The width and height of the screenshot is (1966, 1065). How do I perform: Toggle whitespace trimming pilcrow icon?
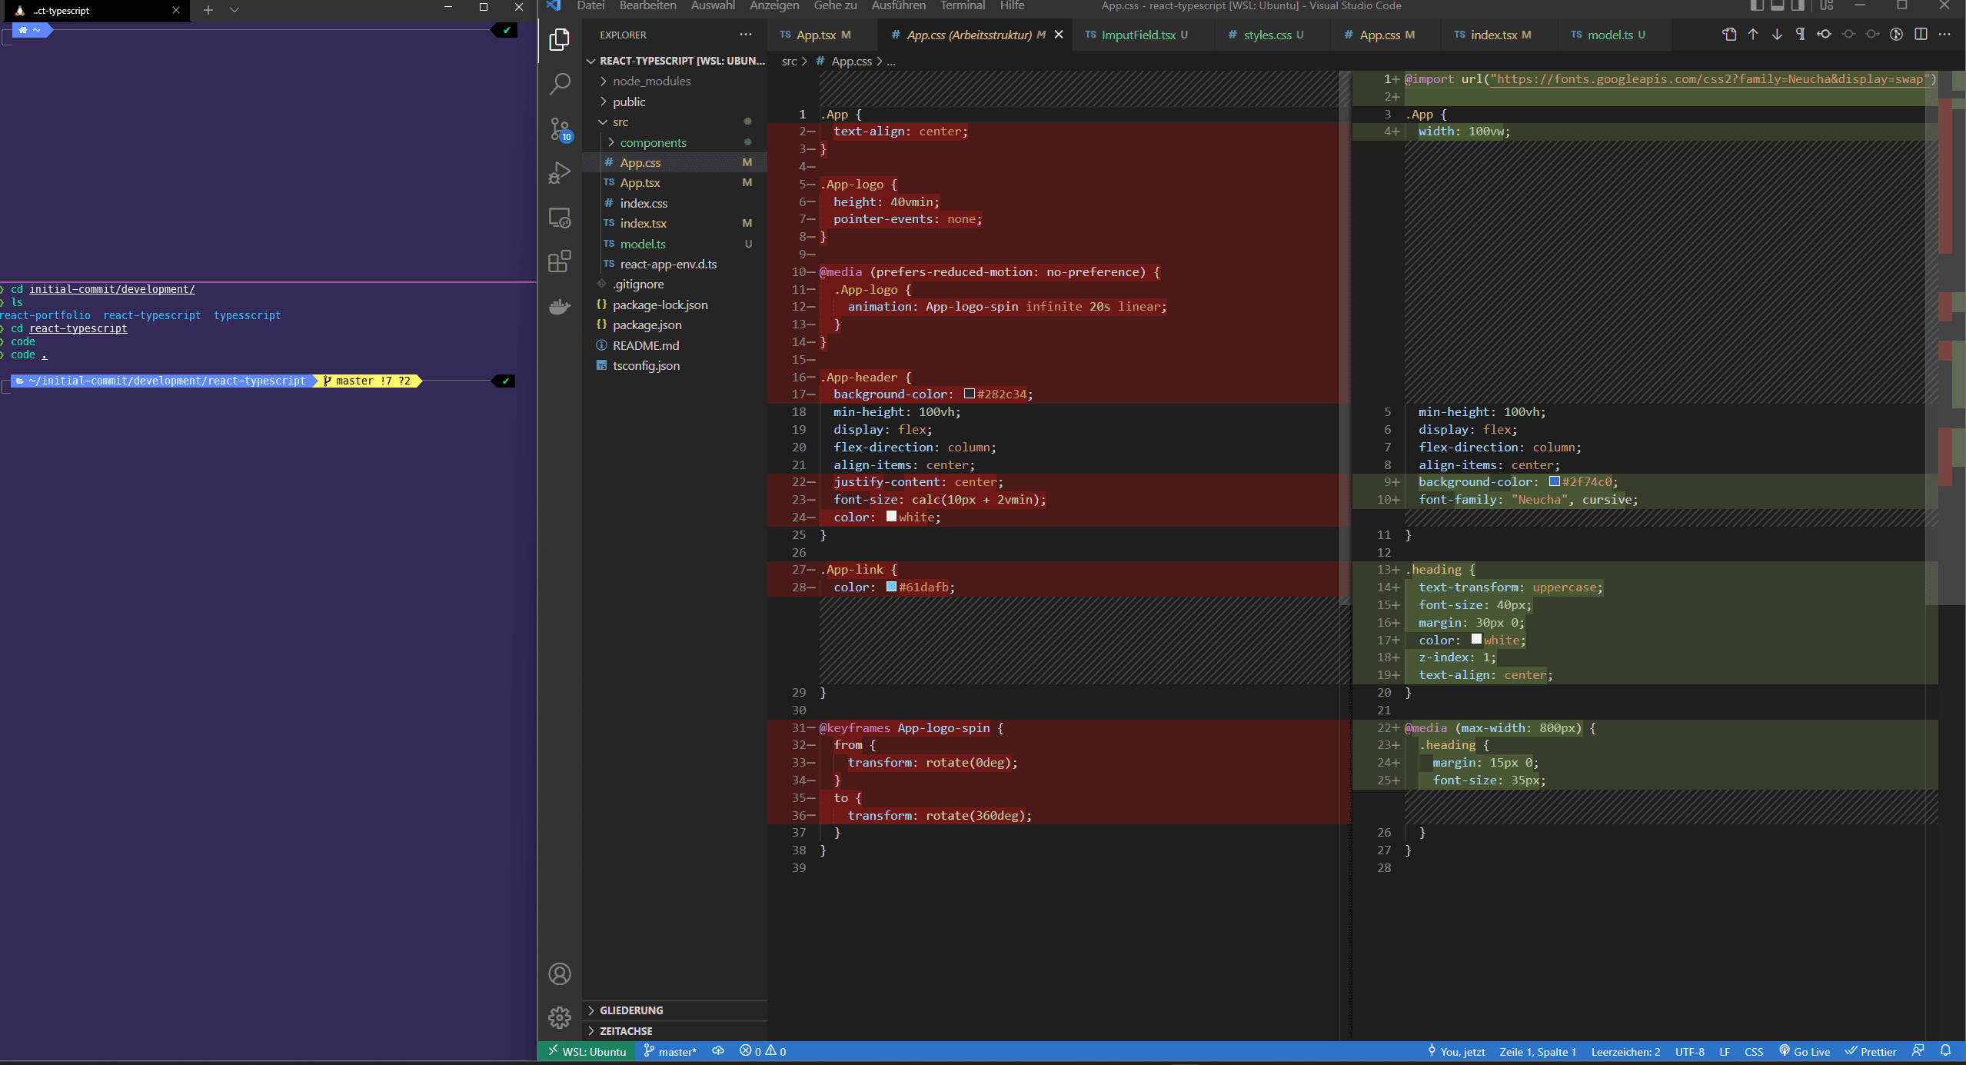pos(1800,35)
